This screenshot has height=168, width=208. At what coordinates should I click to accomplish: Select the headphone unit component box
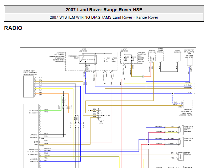tap(28, 86)
